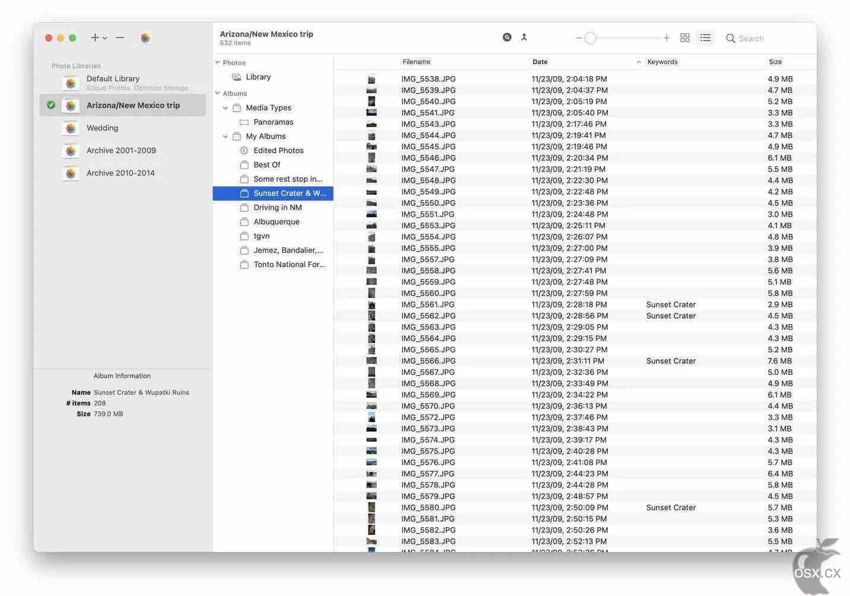Select the Jemez, Bandalier,... album
Image resolution: width=850 pixels, height=596 pixels.
(x=273, y=251)
